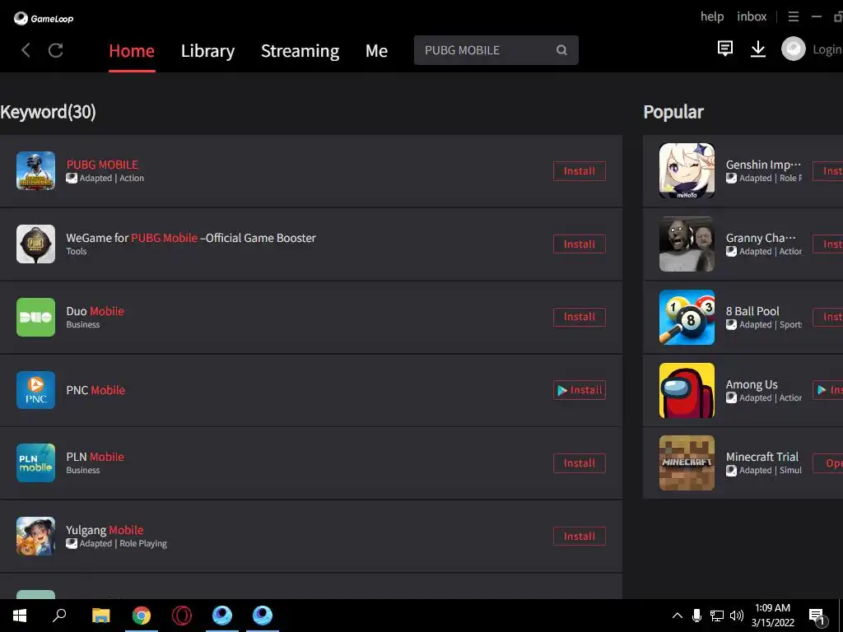
Task: Click the Yulgang Mobile title text
Action: pos(105,530)
